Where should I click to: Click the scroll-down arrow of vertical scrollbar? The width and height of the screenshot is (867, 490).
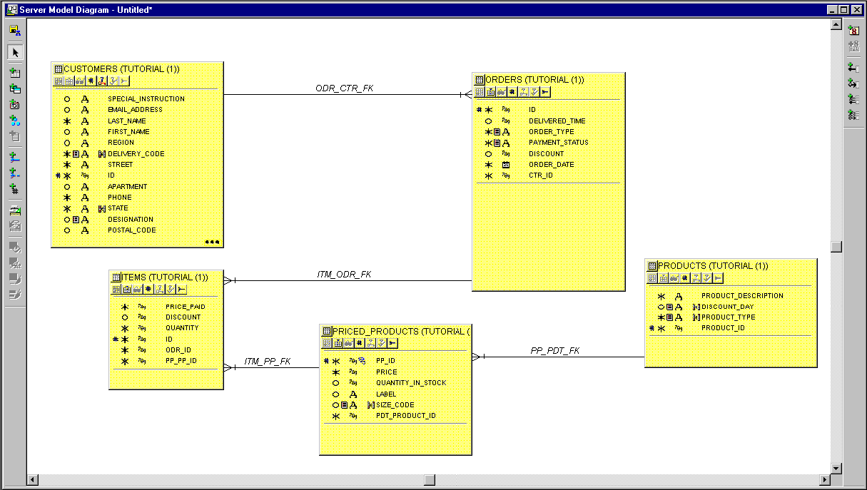[x=835, y=468]
